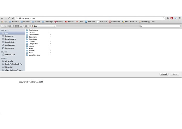Viewport: 182px width, 129px height.
Task: Click the browser forward arrow
Action: pyautogui.click(x=6, y=18)
